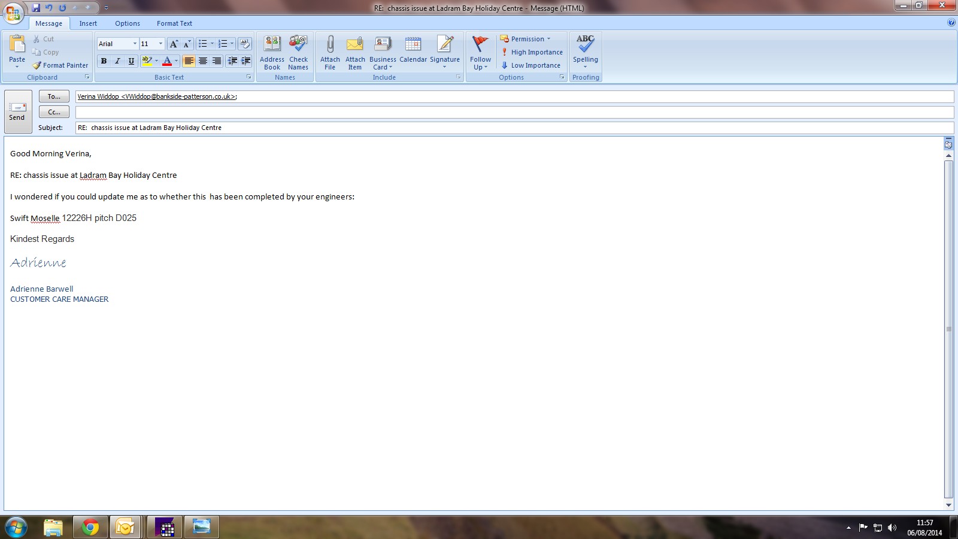Decrease the paragraph indent
Viewport: 958px width, 539px height.
point(232,61)
